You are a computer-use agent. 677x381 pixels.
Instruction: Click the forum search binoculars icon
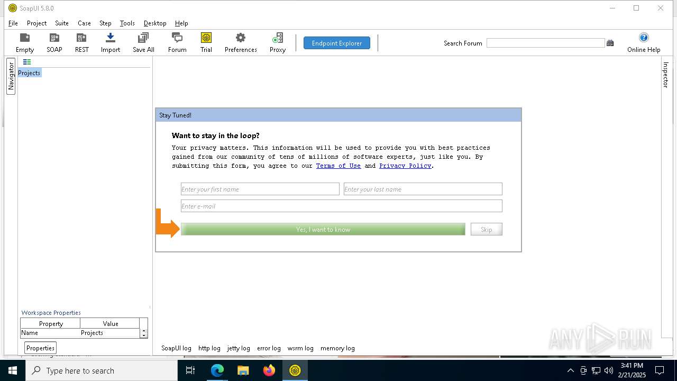point(610,43)
